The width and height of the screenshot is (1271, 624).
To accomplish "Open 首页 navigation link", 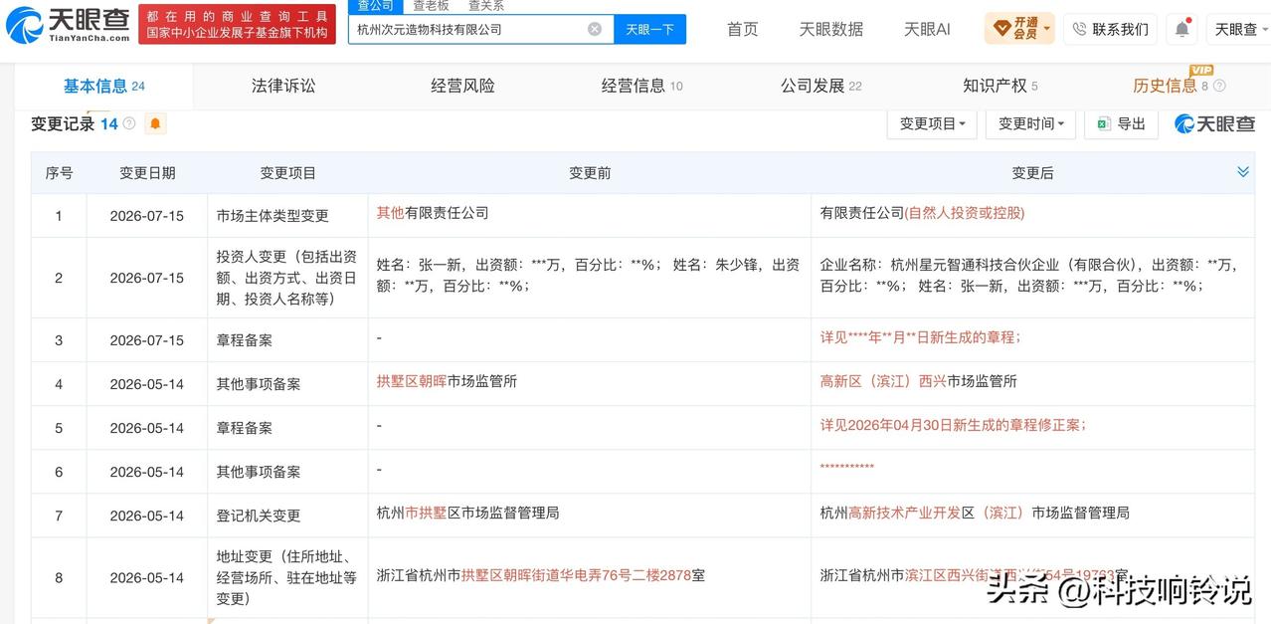I will pos(743,29).
